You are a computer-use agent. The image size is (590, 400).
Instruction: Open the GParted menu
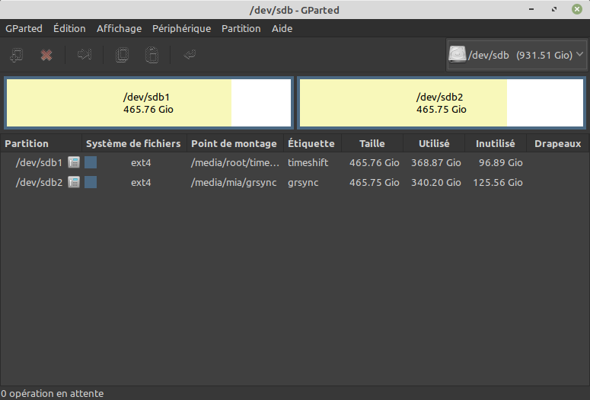click(24, 29)
